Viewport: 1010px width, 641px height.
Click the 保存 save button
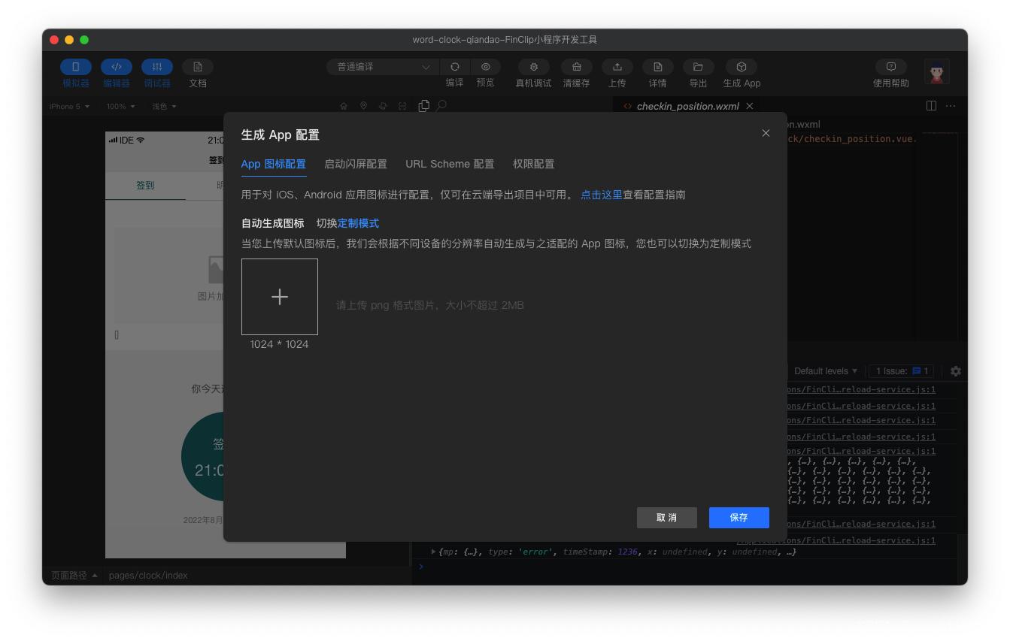point(739,518)
